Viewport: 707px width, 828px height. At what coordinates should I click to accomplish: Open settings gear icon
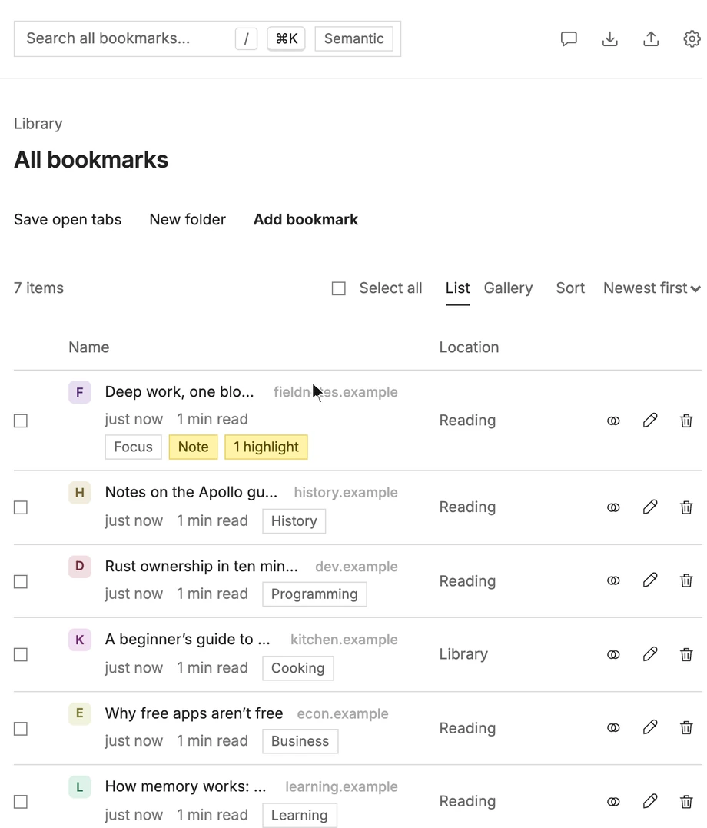coord(692,38)
